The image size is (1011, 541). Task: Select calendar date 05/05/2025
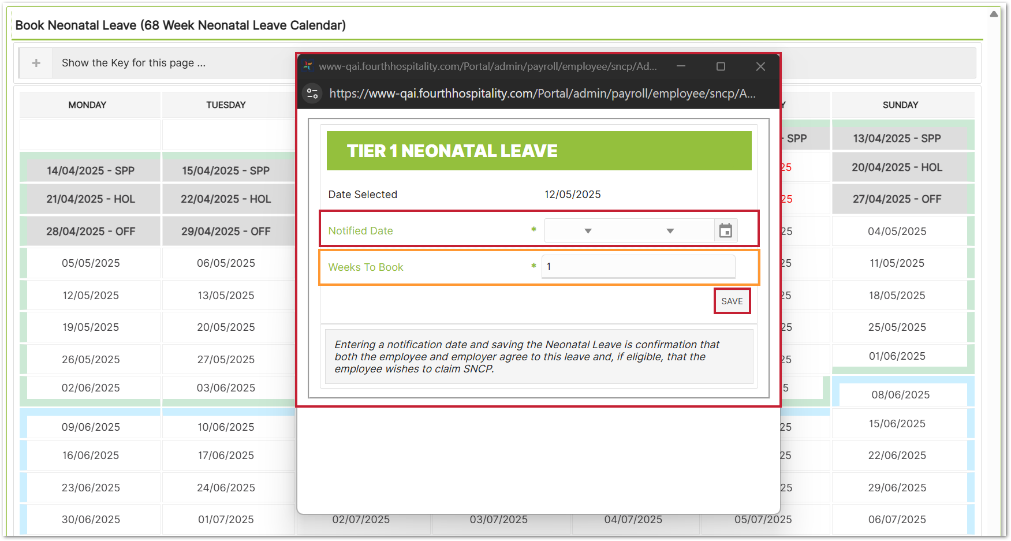point(91,263)
